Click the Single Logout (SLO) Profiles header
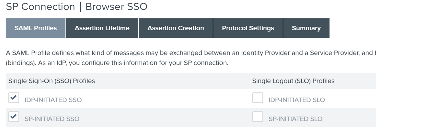The image size is (440, 133). (293, 81)
